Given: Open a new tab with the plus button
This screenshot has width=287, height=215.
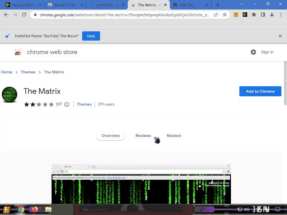Looking at the screenshot, I should pyautogui.click(x=217, y=5).
